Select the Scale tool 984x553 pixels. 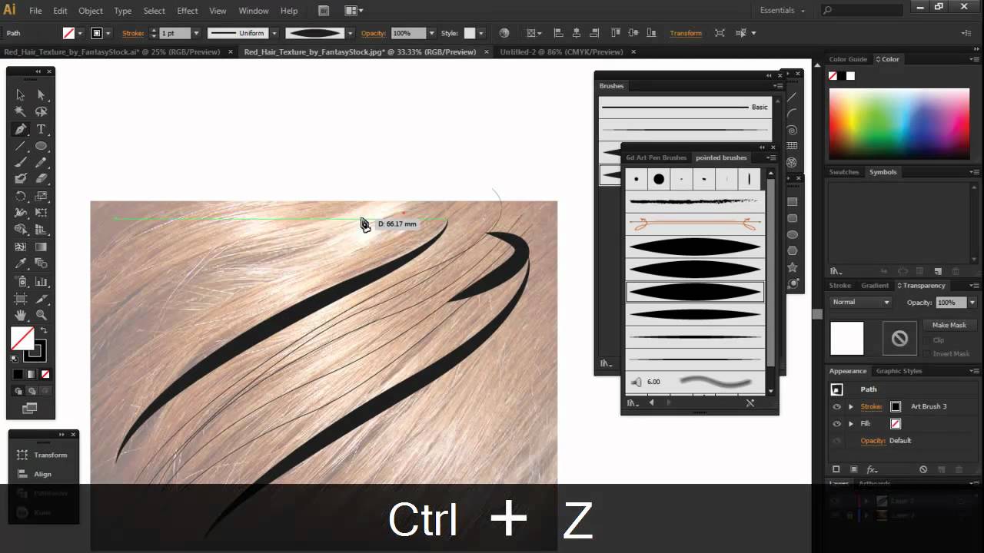tap(41, 196)
